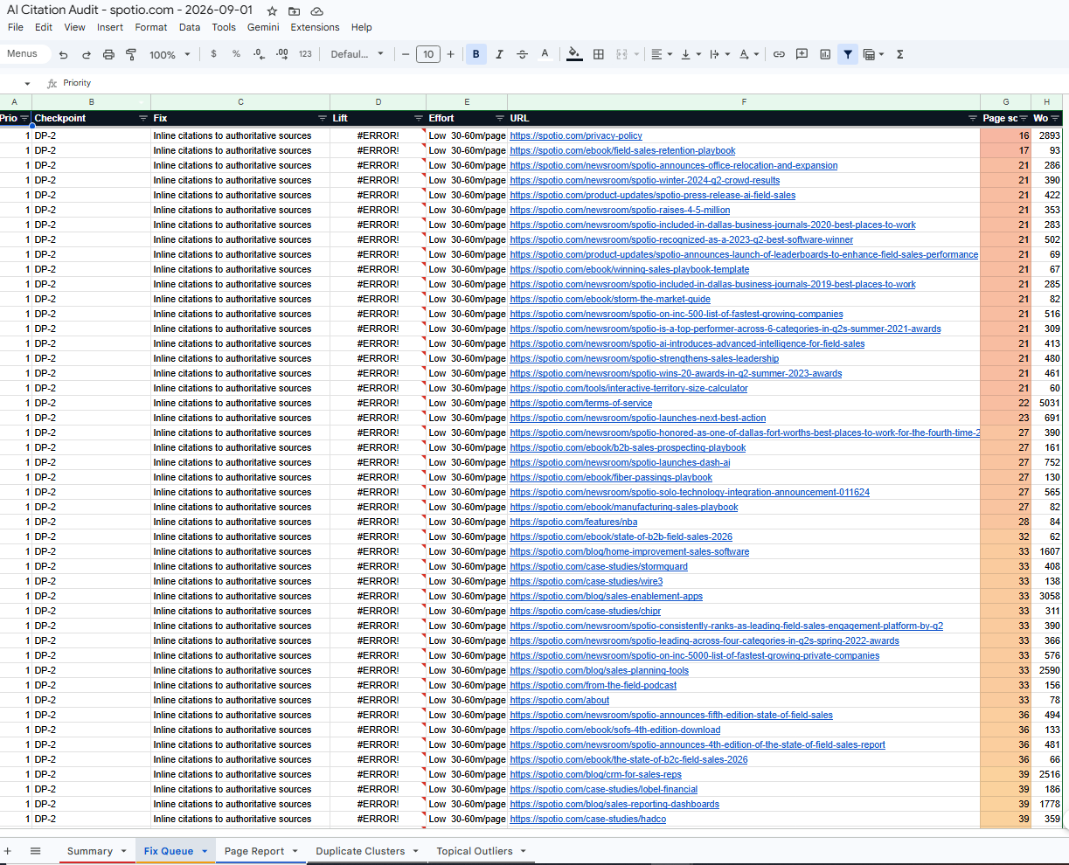Screen dimensions: 1069x865
Task: Activate the paint format tool
Action: pos(131,54)
